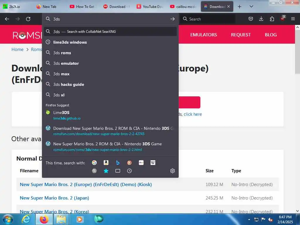This screenshot has height=225, width=300.
Task: Open the Firefox hamburger menu
Action: 293,19
